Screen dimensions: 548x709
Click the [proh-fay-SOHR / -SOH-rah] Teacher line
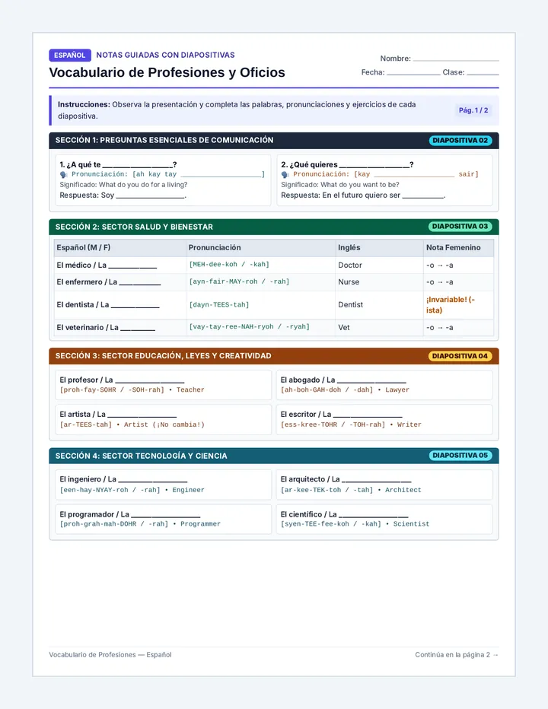coord(132,389)
